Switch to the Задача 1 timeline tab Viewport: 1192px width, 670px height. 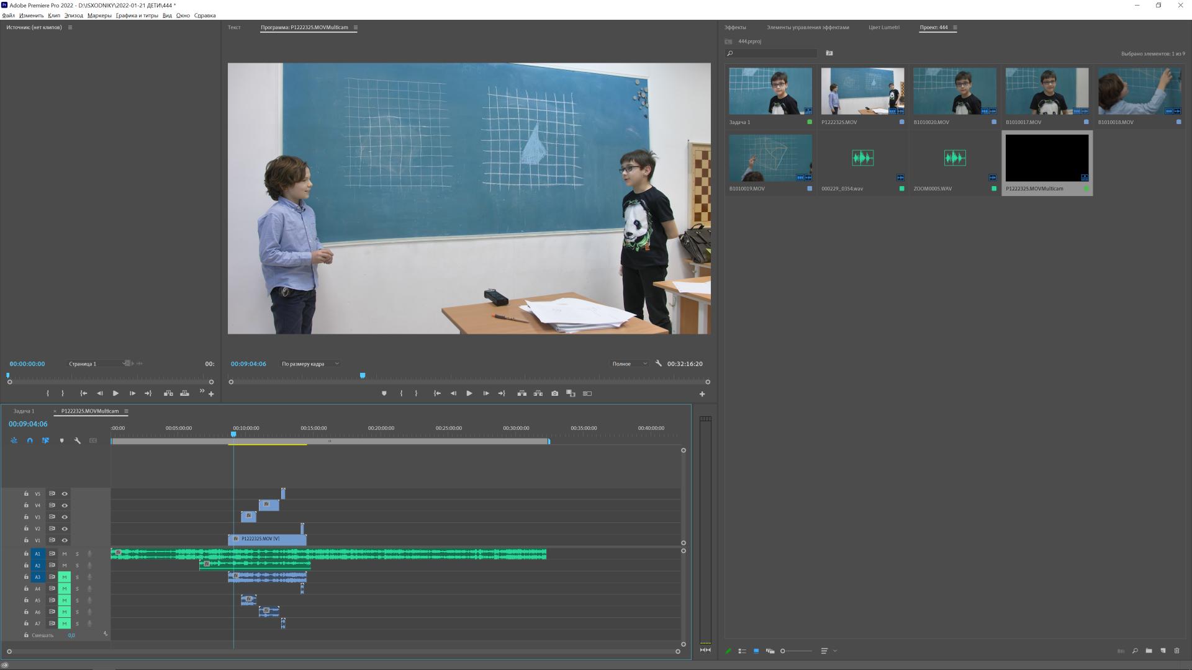tap(24, 411)
